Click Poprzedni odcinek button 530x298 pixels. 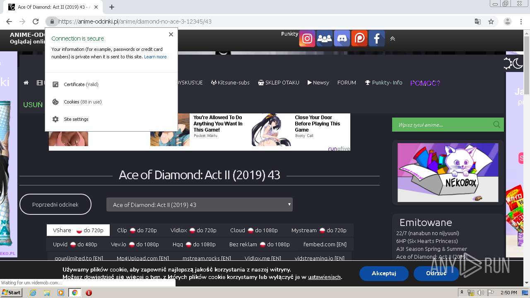pyautogui.click(x=55, y=204)
